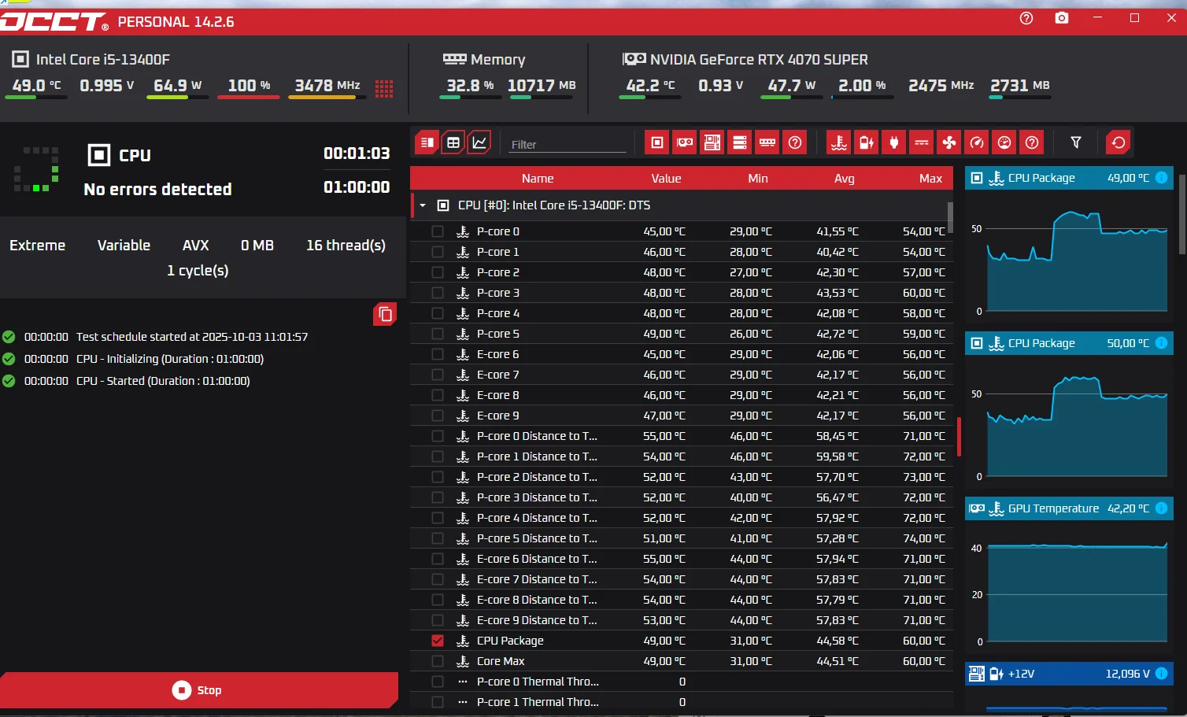Check the P-core 0 checkbox
The image size is (1187, 717).
pyautogui.click(x=438, y=231)
